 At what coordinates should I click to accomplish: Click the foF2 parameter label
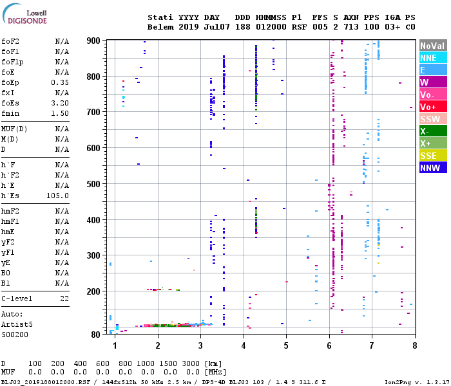tap(10, 41)
